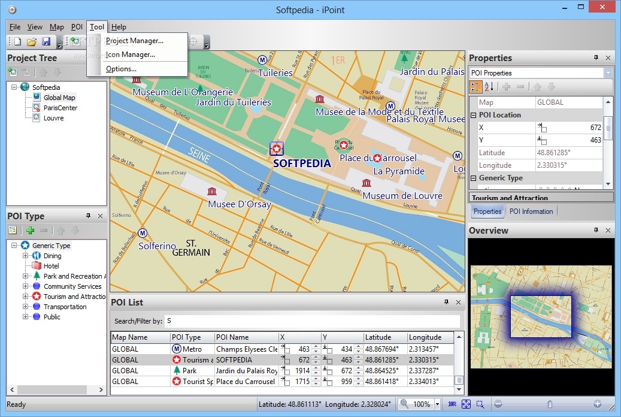Select the ParisCenter map in Project Tree
621x417 pixels.
click(x=60, y=108)
